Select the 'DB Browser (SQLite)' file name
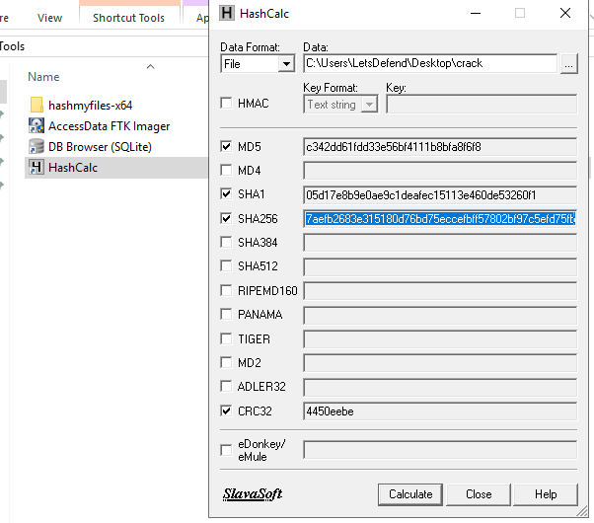594x523 pixels. click(x=100, y=147)
